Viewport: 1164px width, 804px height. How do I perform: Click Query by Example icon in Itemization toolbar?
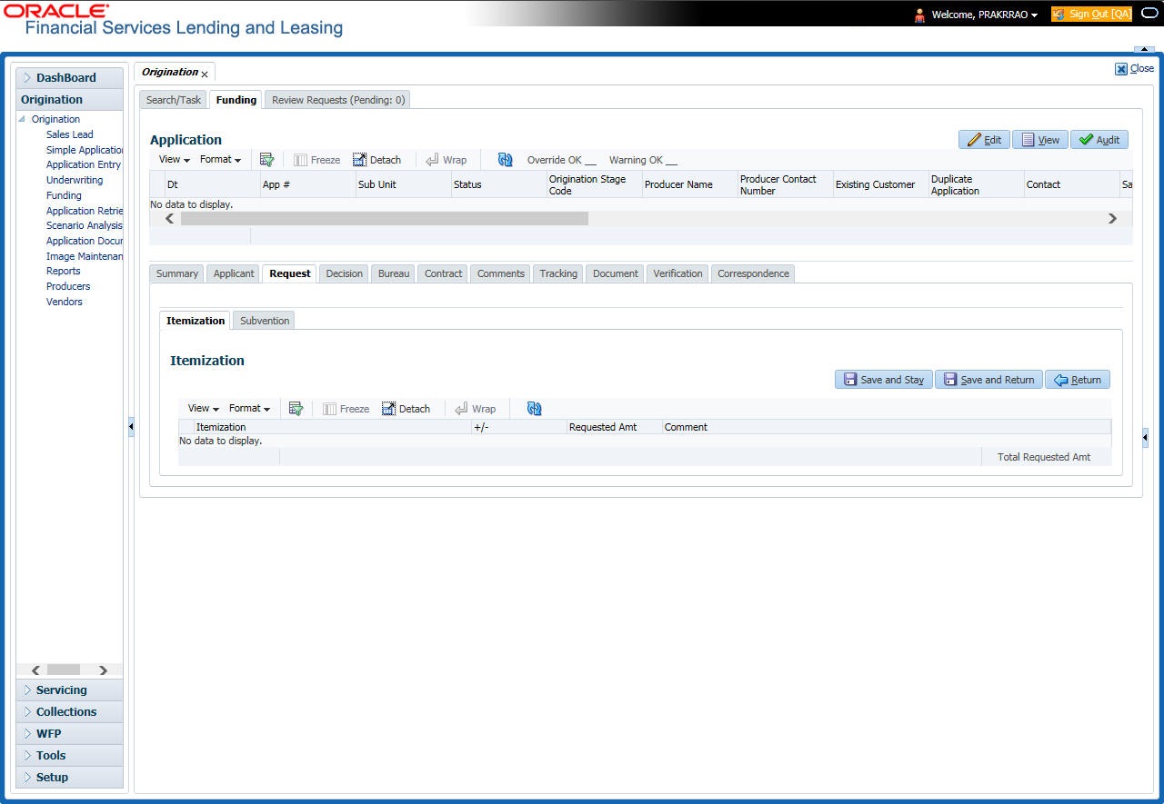tap(296, 409)
